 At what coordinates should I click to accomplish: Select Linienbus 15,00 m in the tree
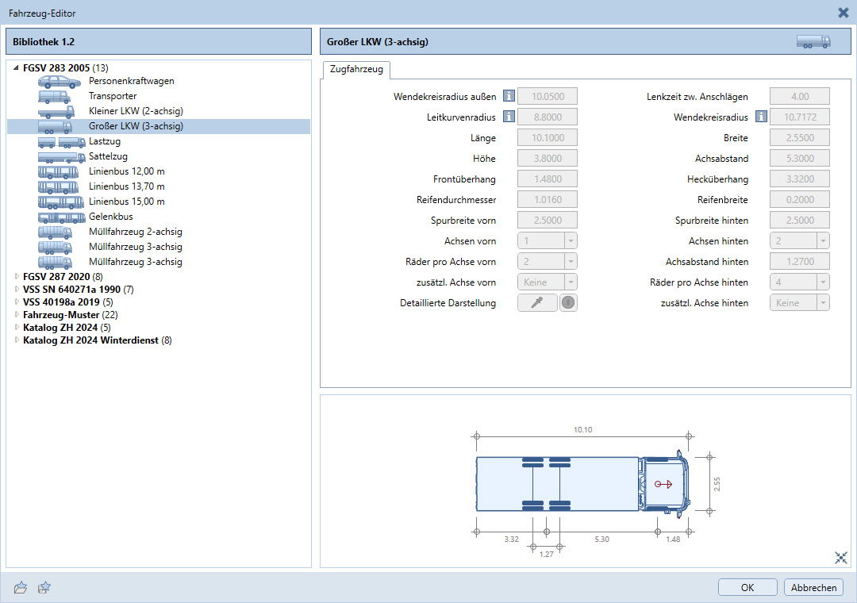(126, 202)
